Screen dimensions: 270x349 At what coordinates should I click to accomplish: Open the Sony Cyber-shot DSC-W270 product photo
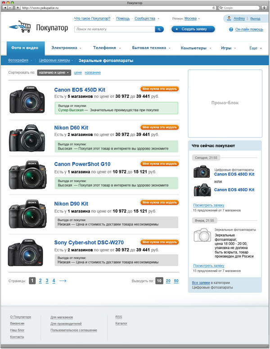pos(26,253)
